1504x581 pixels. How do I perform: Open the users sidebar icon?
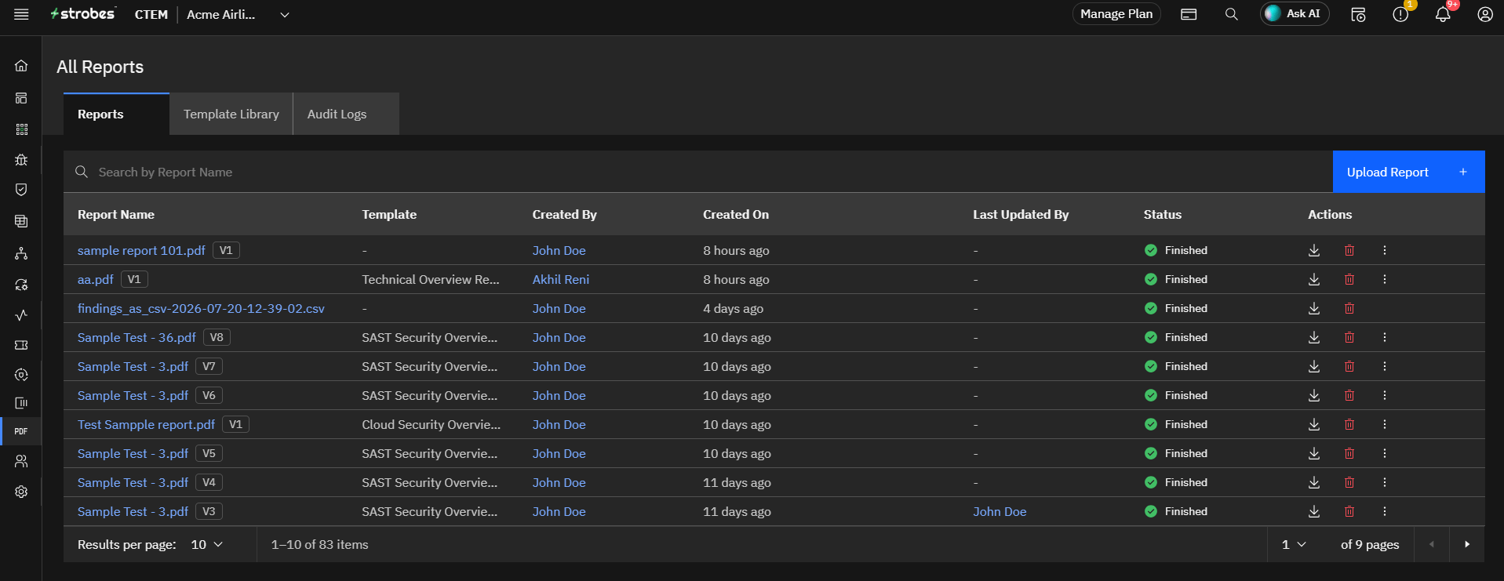tap(21, 461)
